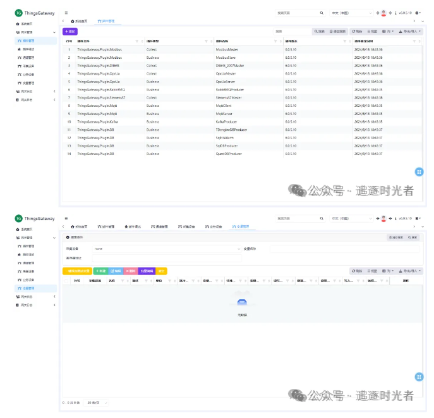This screenshot has width=434, height=418.
Task: Click the blue floating grid button in lower window
Action: (x=419, y=377)
